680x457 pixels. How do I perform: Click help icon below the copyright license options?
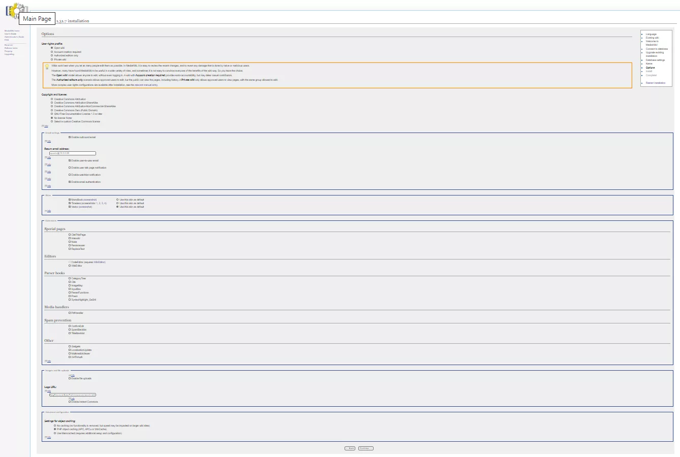click(45, 126)
